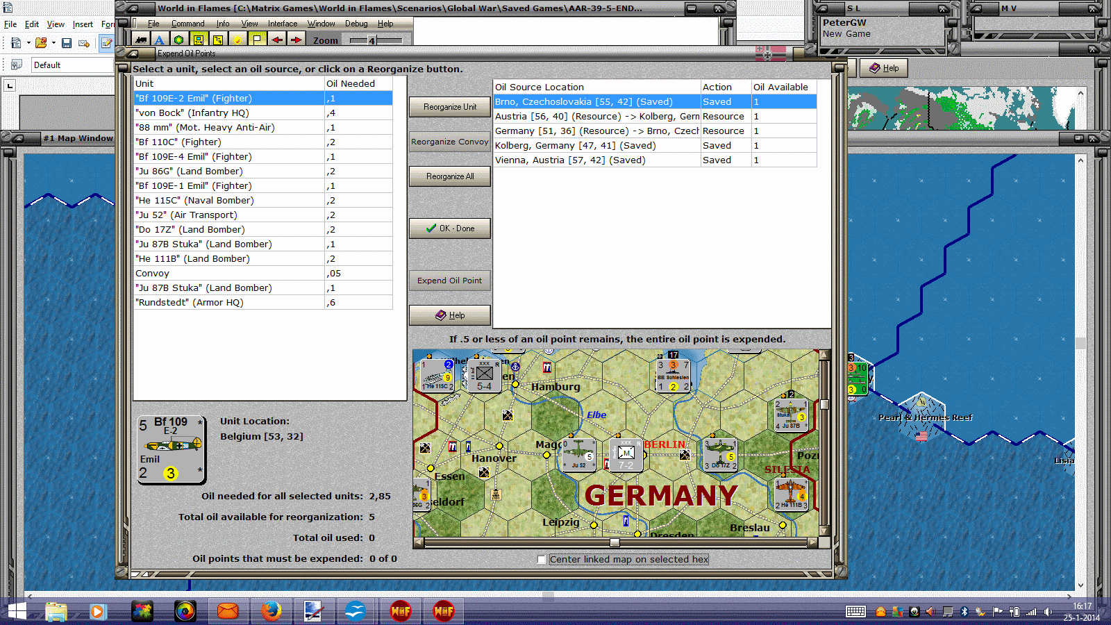1111x625 pixels.
Task: Click the yellow unit-counter toolbar icon
Action: (x=199, y=40)
